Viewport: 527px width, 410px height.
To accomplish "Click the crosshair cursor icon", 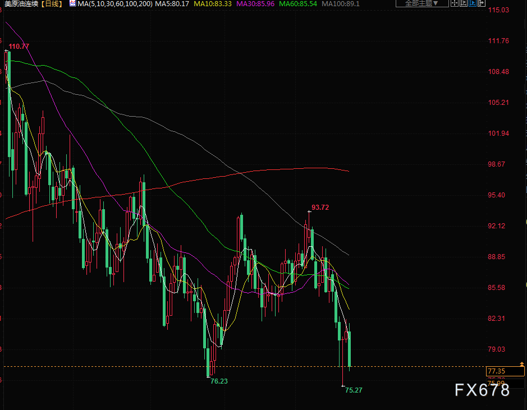I will tap(455, 3).
